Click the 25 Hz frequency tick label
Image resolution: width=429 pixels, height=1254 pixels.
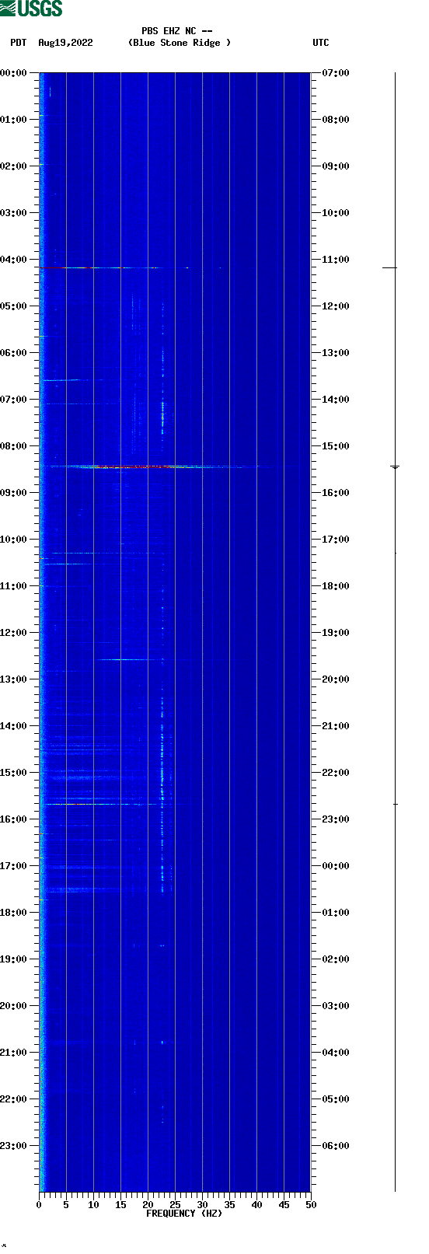[x=175, y=1205]
